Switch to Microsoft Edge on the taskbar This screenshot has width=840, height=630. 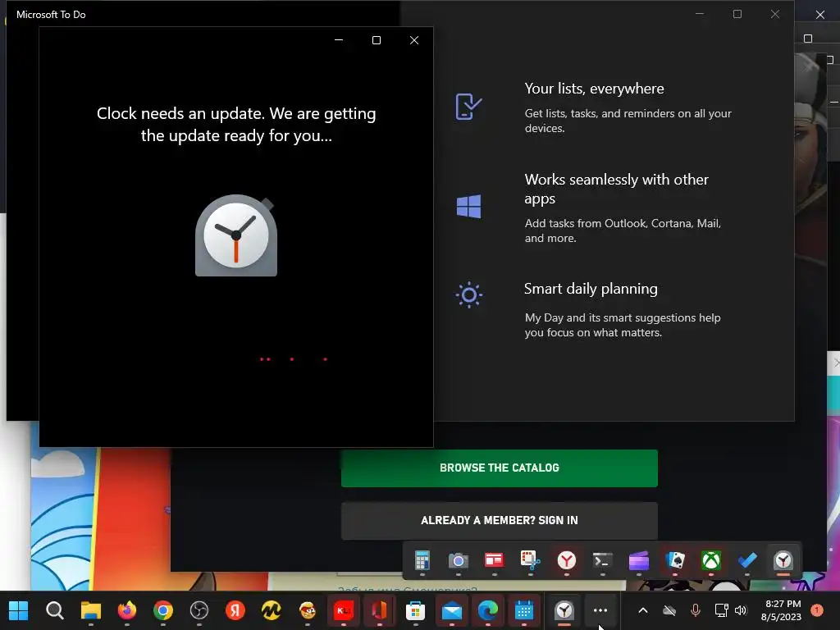[x=487, y=610]
